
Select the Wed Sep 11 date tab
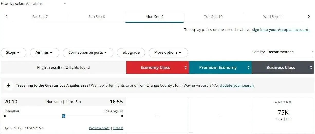(273, 17)
